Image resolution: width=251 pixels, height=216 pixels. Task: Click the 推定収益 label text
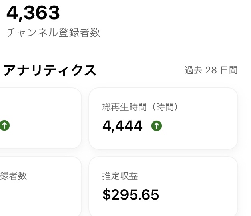click(x=120, y=176)
